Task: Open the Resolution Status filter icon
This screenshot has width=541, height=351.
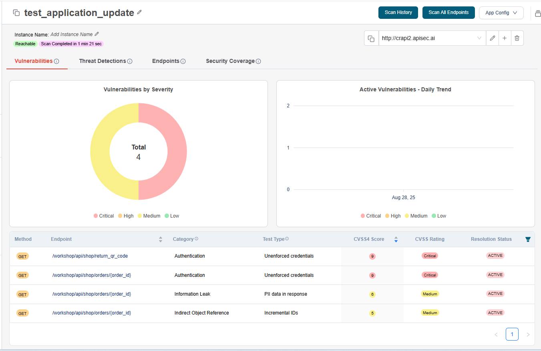Action: click(x=528, y=239)
